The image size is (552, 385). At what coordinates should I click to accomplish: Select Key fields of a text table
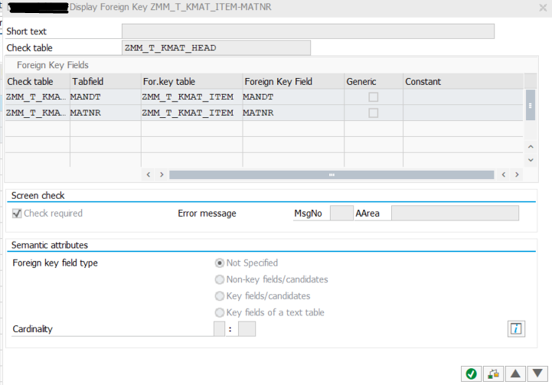pyautogui.click(x=220, y=313)
